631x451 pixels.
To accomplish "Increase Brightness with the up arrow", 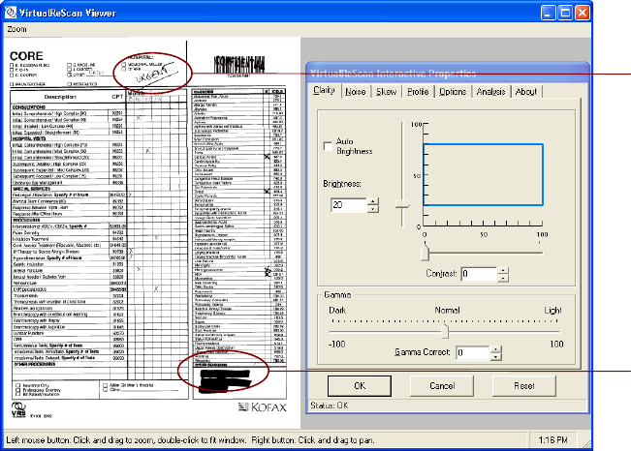I will click(374, 200).
